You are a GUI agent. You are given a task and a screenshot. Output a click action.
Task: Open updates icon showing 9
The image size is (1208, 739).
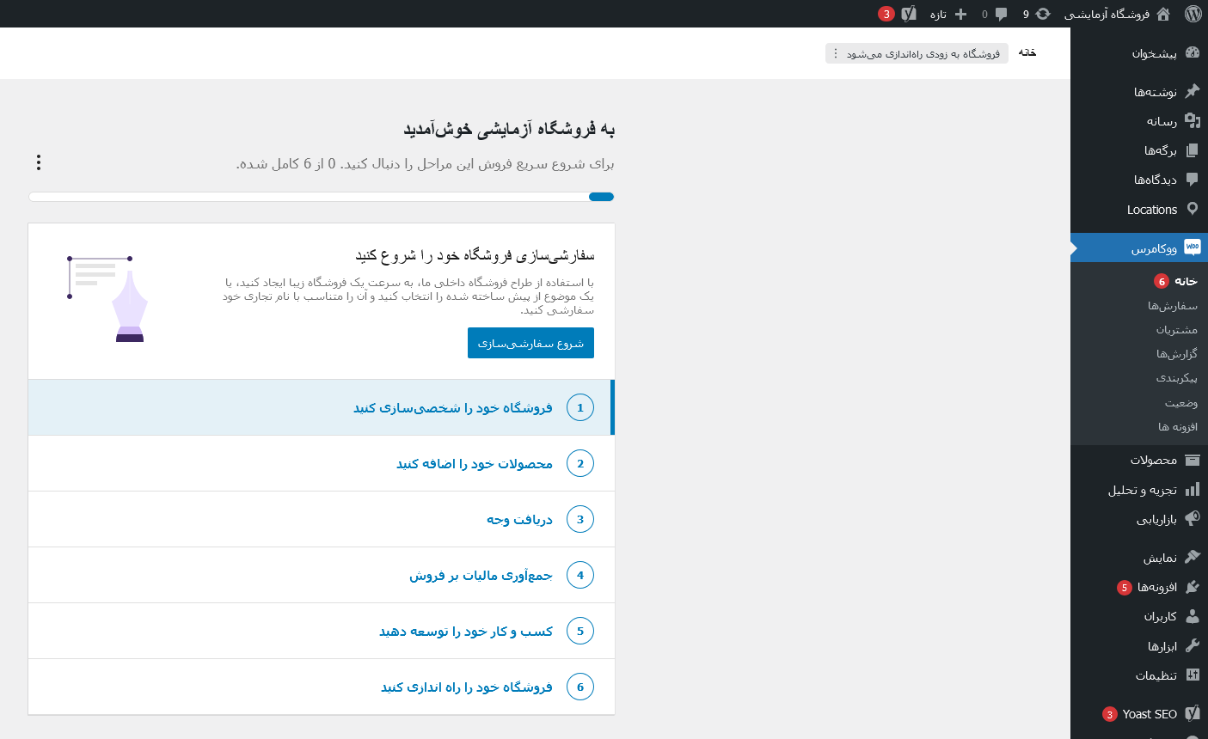1043,14
